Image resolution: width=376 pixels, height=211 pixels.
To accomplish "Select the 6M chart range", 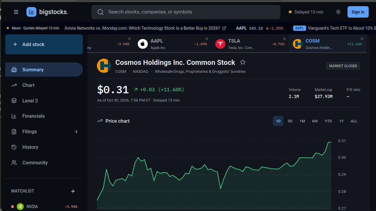I will (x=315, y=121).
